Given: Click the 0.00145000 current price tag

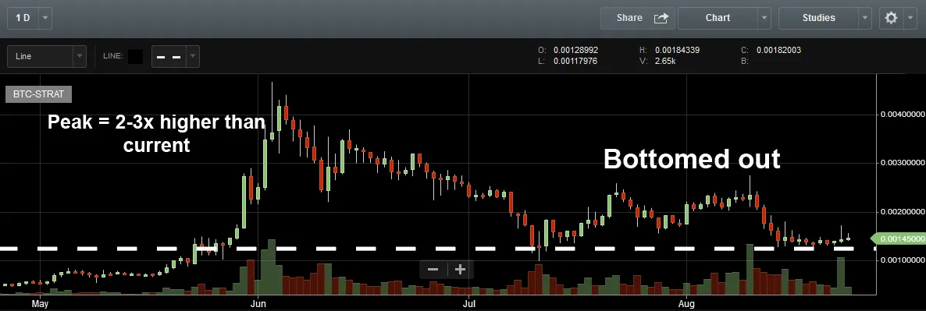Looking at the screenshot, I should [x=898, y=239].
